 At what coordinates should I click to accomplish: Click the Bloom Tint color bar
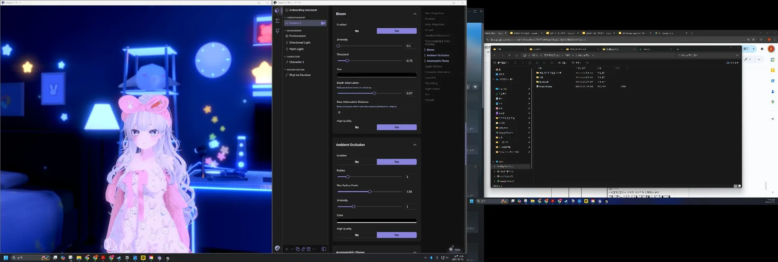[376, 75]
